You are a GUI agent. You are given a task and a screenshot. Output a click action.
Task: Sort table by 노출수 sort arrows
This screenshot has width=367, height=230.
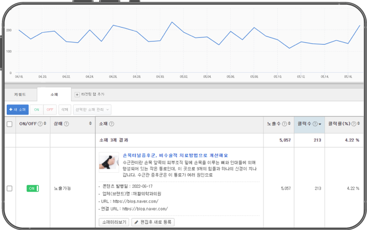click(289, 124)
